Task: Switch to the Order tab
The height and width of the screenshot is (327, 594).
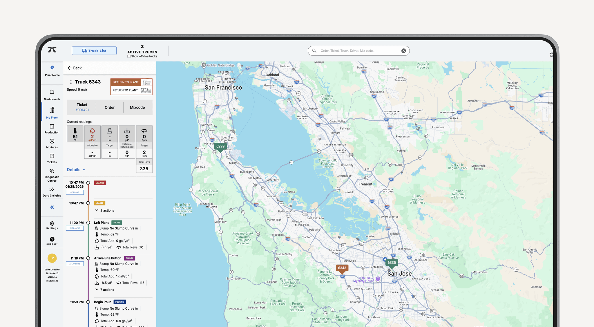Action: click(110, 107)
